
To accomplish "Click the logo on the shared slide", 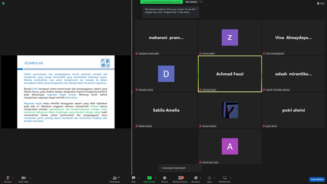I will pos(105,63).
